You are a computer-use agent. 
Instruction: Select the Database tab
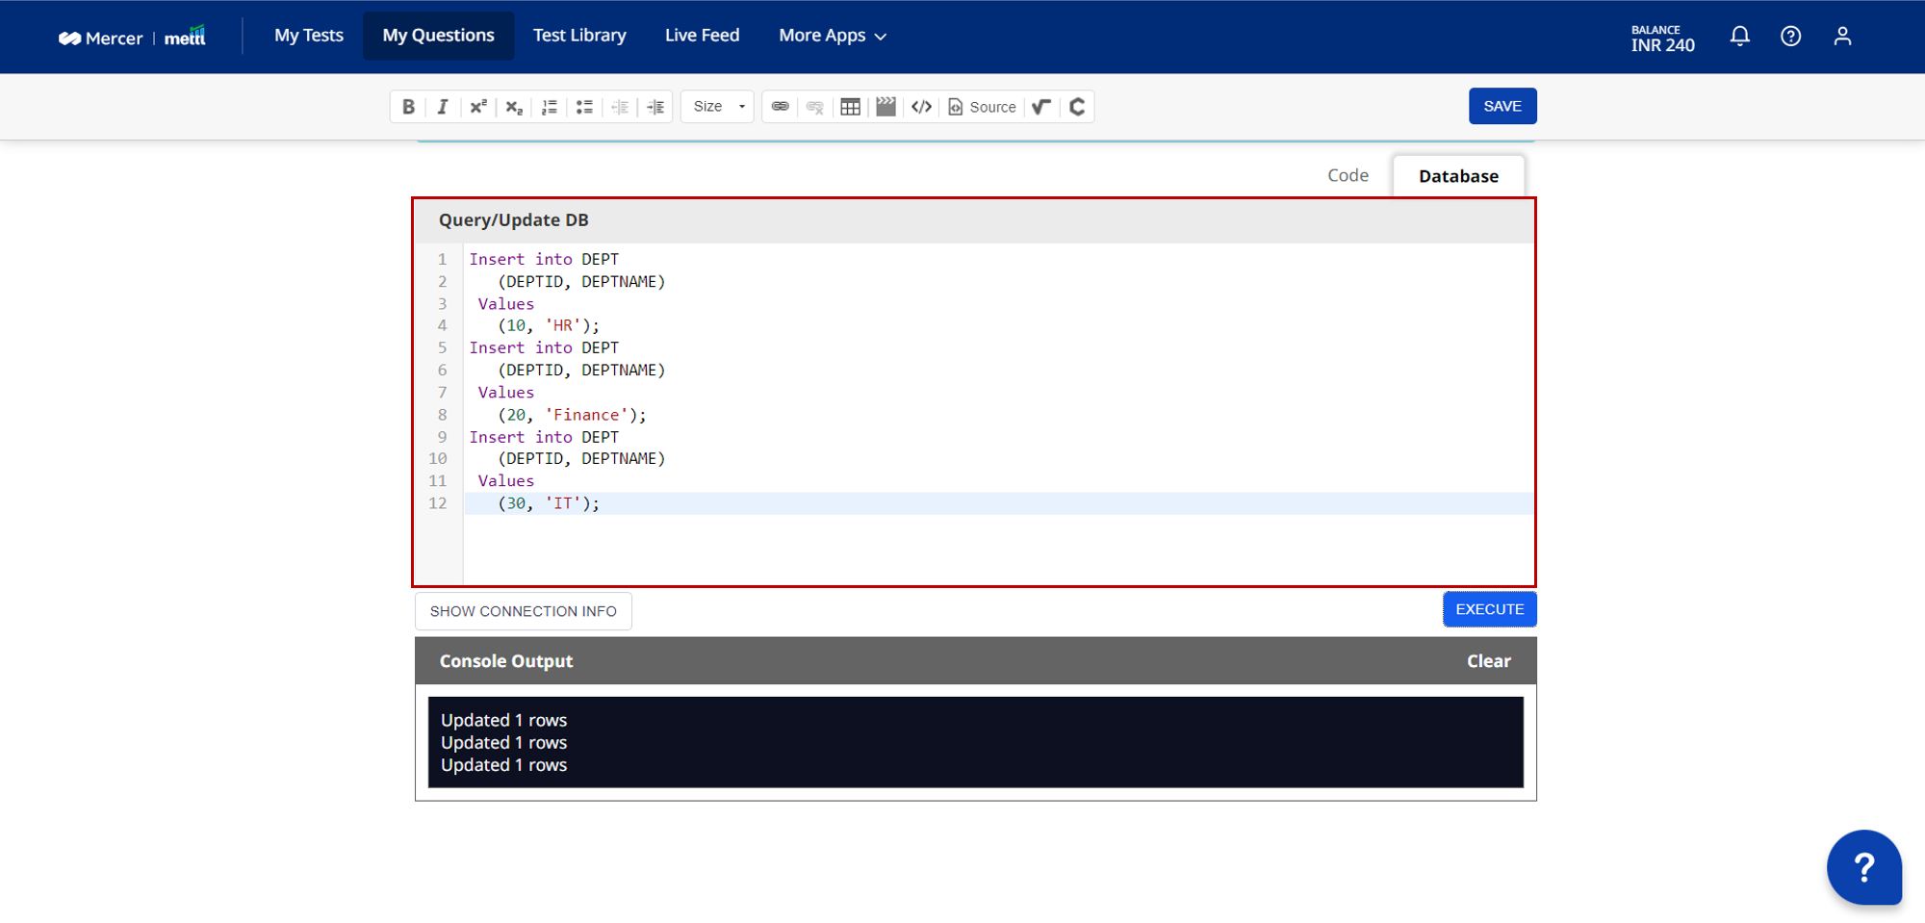(1458, 176)
